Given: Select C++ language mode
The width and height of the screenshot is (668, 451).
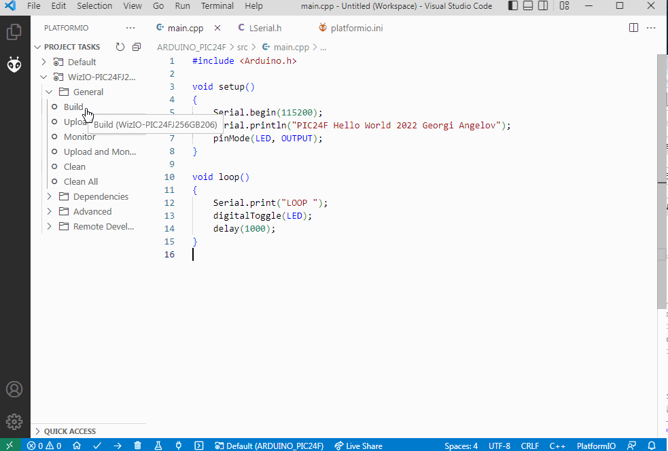Looking at the screenshot, I should (x=557, y=446).
